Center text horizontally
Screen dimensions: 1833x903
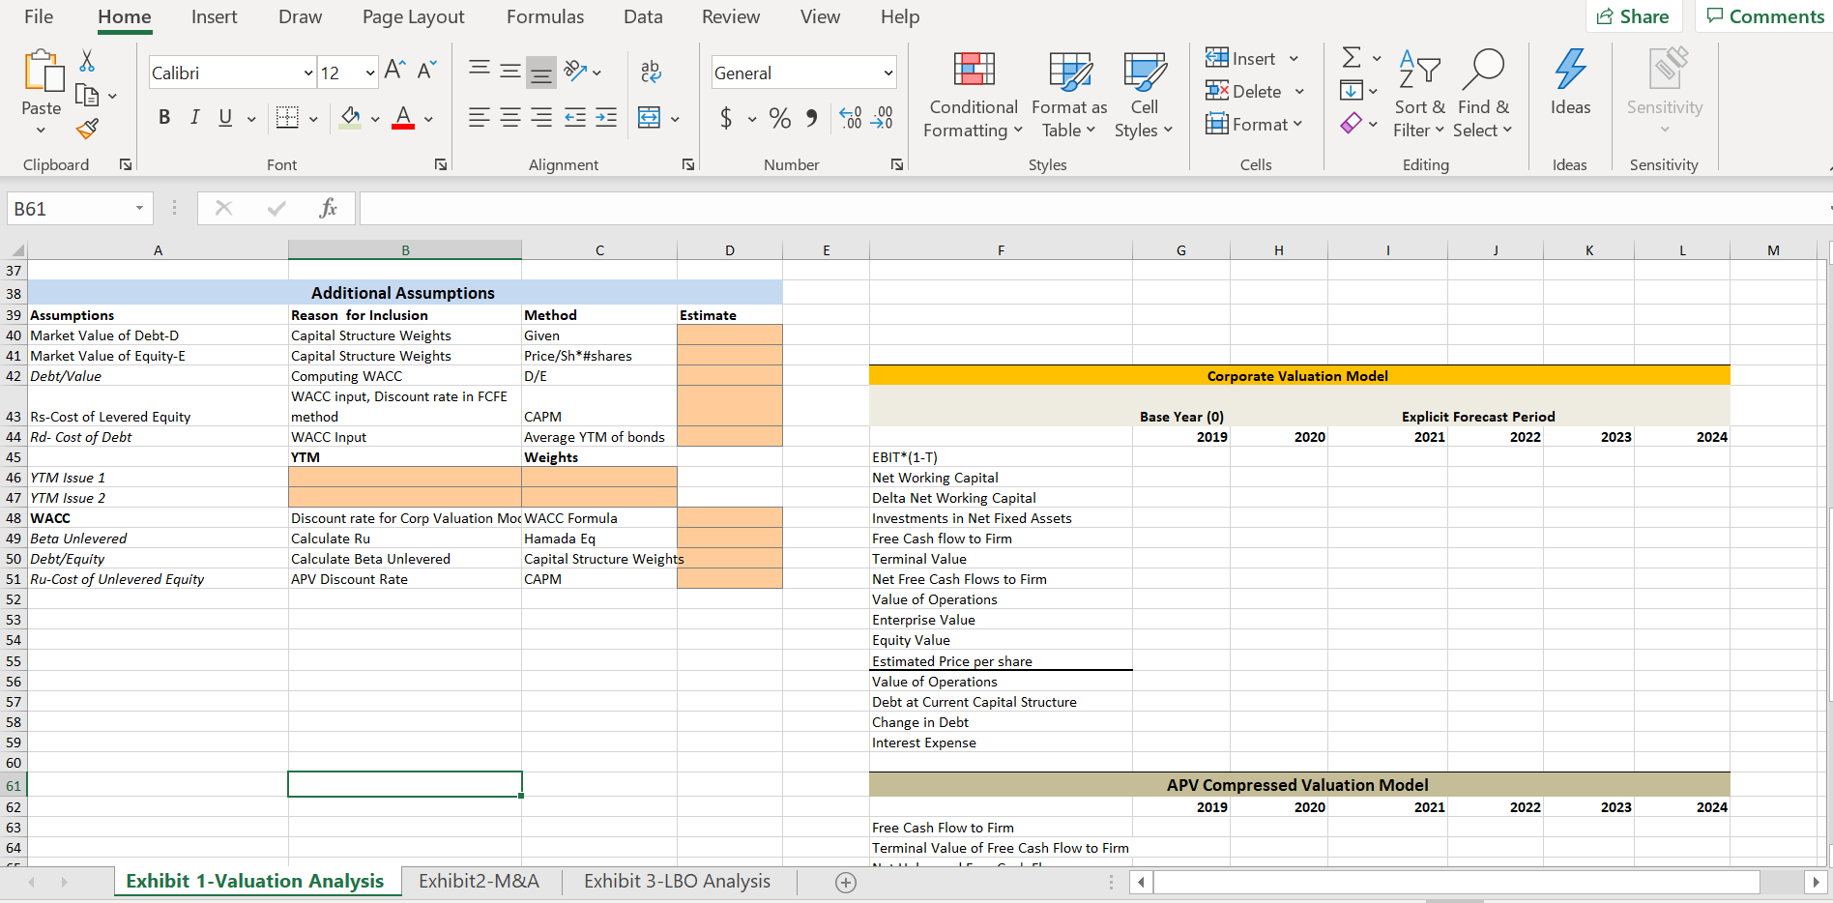tap(510, 118)
